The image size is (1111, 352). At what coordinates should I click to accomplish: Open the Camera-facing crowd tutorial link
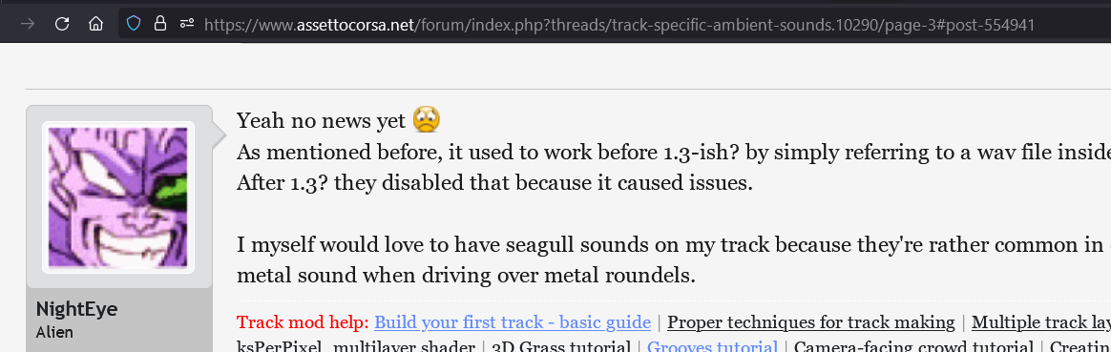[x=913, y=346]
